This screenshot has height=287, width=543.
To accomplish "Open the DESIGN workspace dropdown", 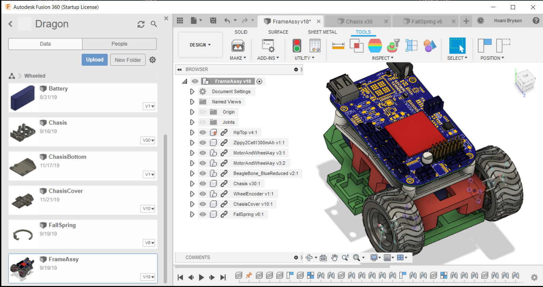I will click(200, 45).
